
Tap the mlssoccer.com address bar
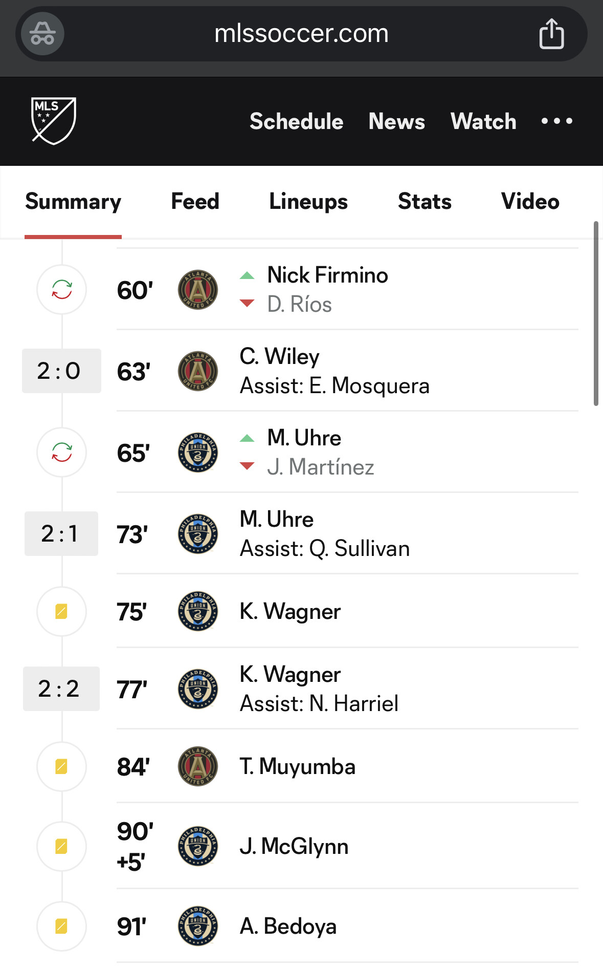(x=301, y=34)
